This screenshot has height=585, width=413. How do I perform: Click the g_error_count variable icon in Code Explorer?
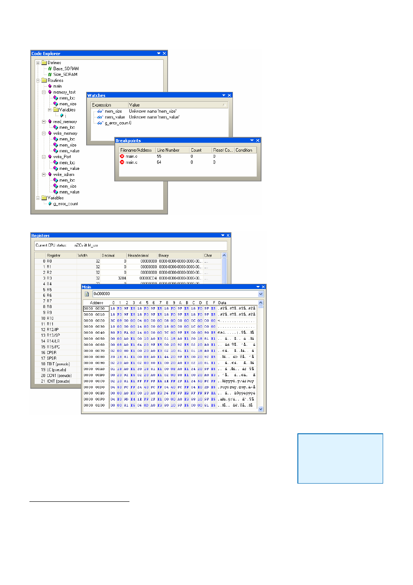click(x=50, y=204)
